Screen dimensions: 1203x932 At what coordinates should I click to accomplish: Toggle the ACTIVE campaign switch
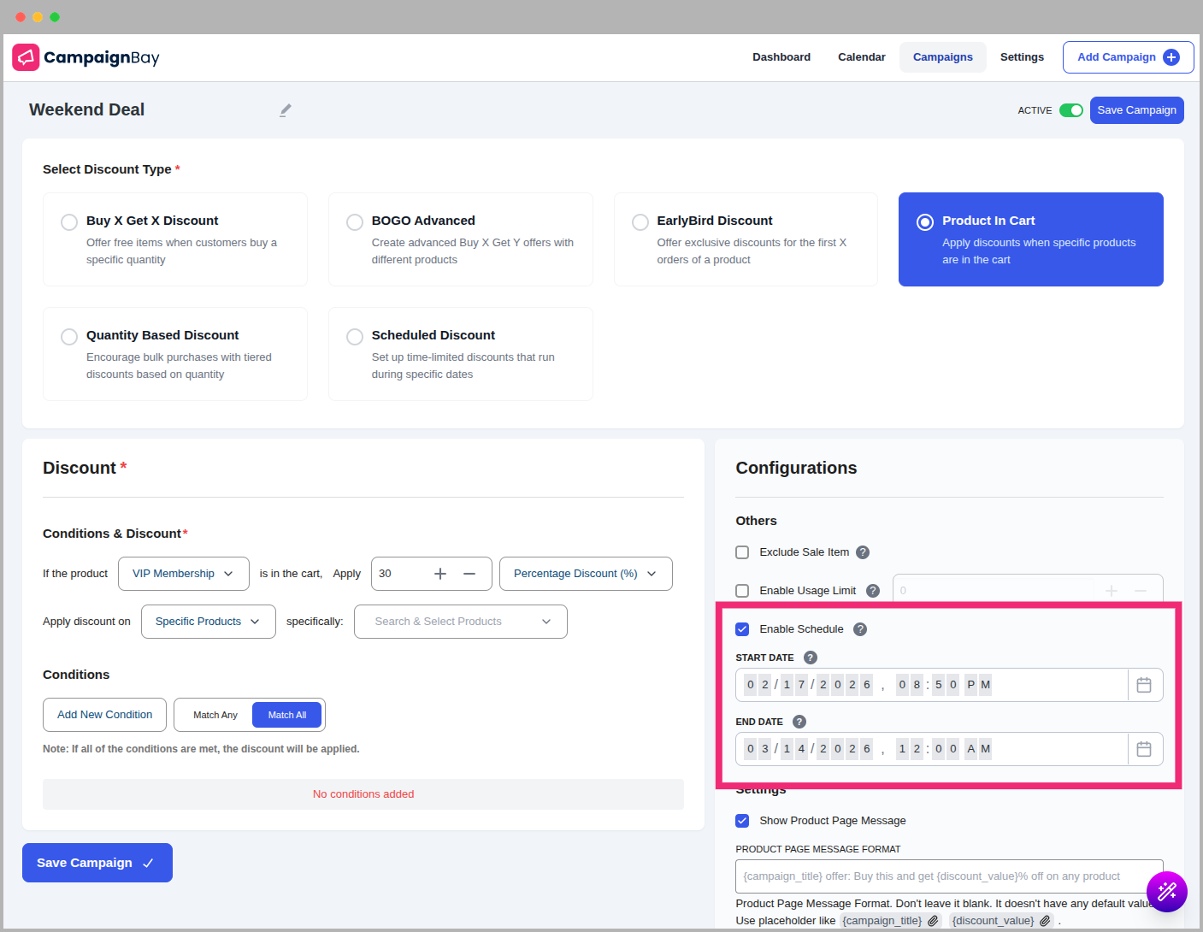[1071, 110]
